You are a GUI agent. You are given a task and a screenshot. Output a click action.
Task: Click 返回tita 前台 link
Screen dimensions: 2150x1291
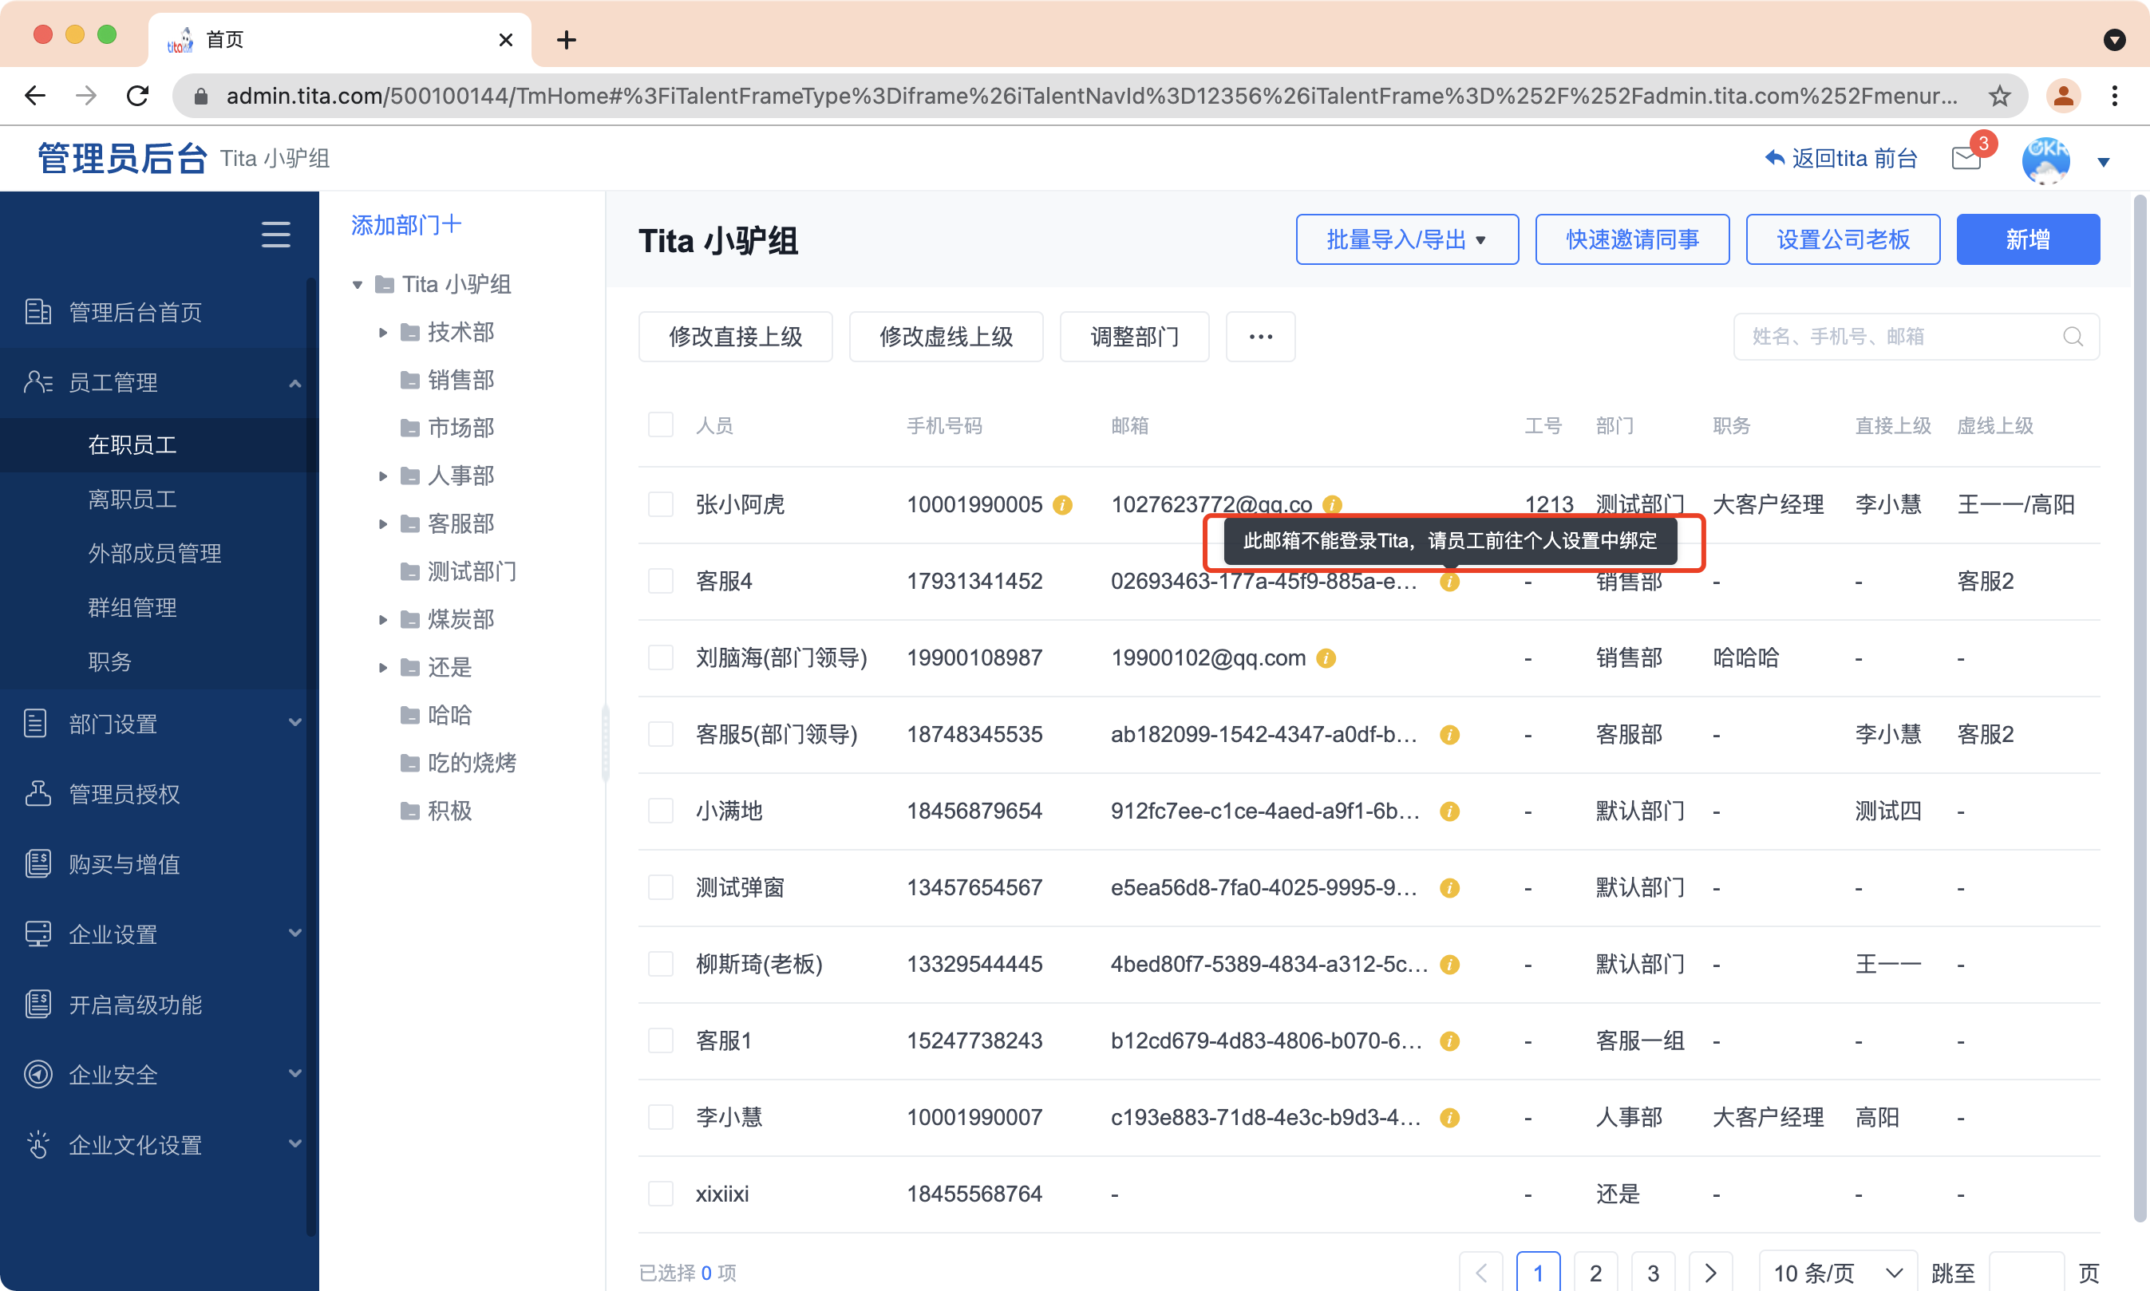1841,158
